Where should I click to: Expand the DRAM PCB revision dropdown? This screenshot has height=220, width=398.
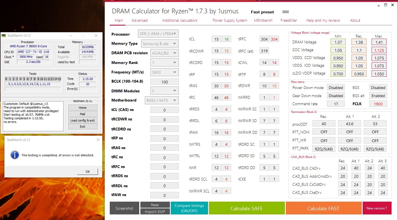click(164, 53)
